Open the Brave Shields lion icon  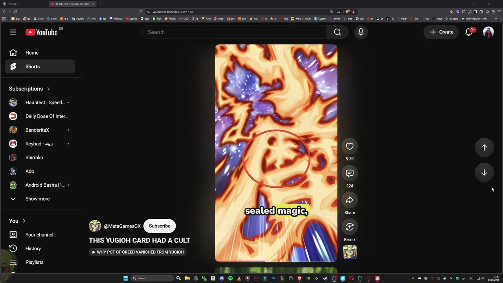coord(347,12)
